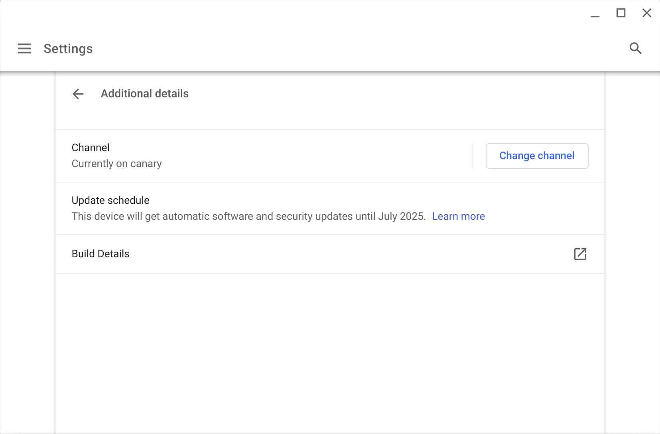This screenshot has width=660, height=434.
Task: Select the Build Details row label
Action: [x=100, y=254]
